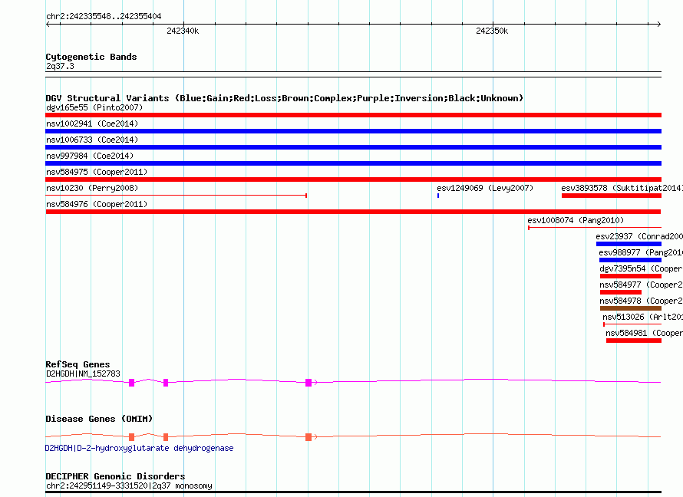Open the D2HGDH|NM_152783 transcript label
This screenshot has height=497, width=683.
tap(83, 374)
